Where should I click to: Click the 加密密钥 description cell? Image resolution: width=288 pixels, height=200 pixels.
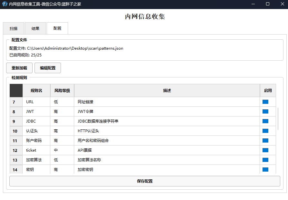(x=167, y=169)
